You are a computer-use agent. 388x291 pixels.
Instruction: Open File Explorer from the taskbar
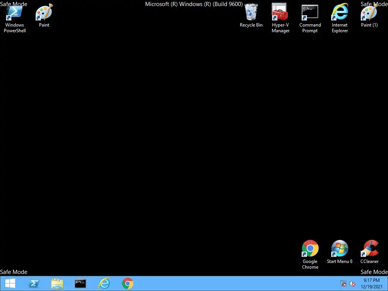(57, 283)
